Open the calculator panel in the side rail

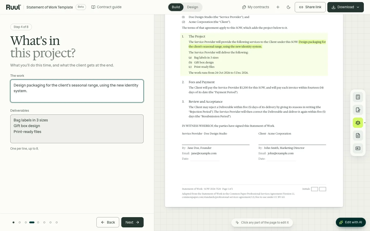pos(358,97)
